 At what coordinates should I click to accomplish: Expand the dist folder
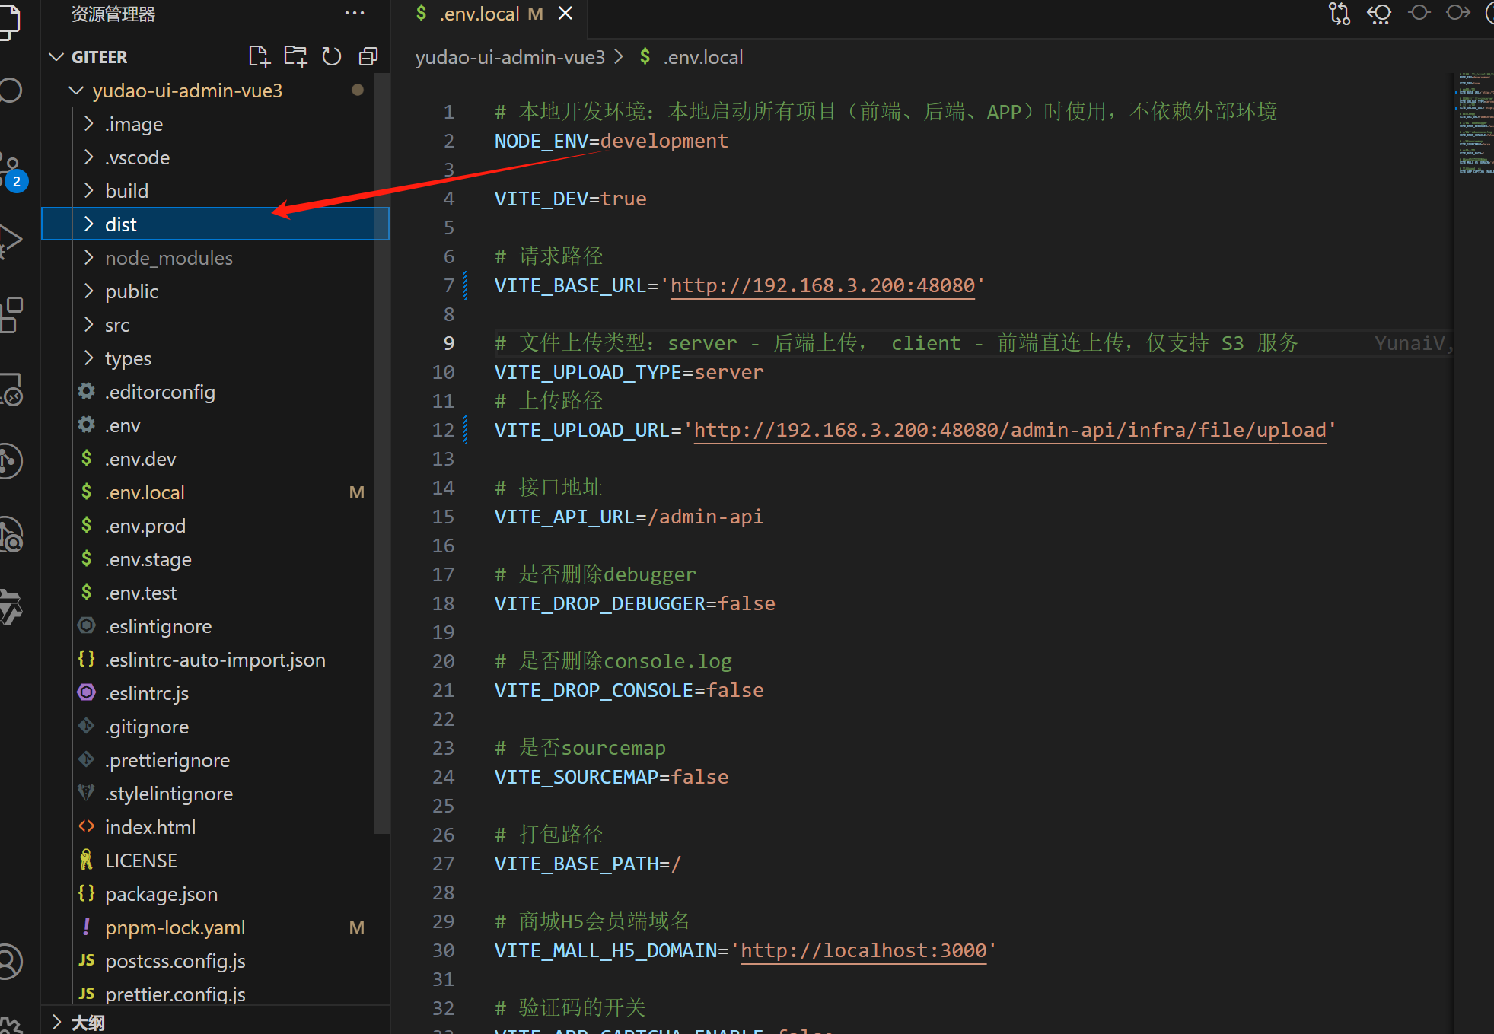tap(120, 224)
